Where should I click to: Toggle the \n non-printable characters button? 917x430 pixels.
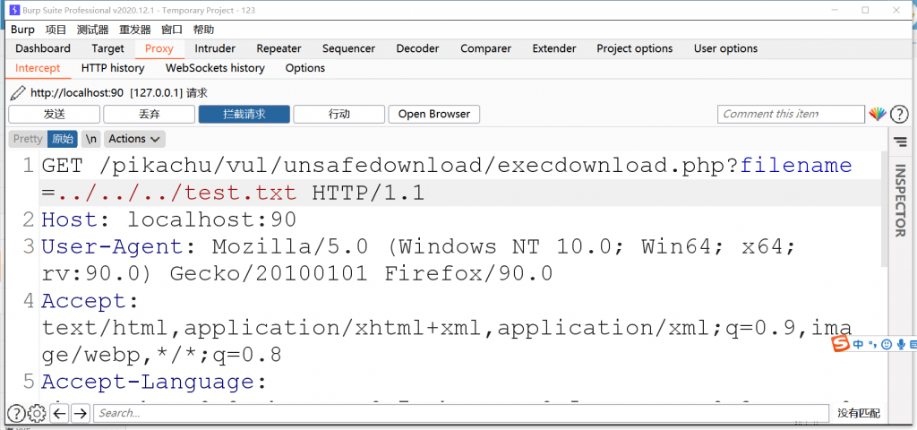point(90,139)
